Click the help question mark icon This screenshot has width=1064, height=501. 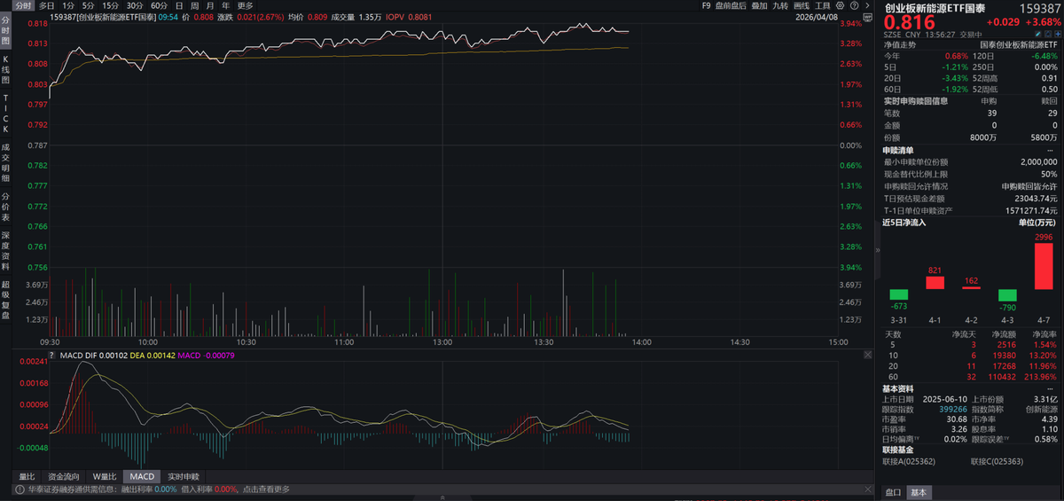[852, 5]
